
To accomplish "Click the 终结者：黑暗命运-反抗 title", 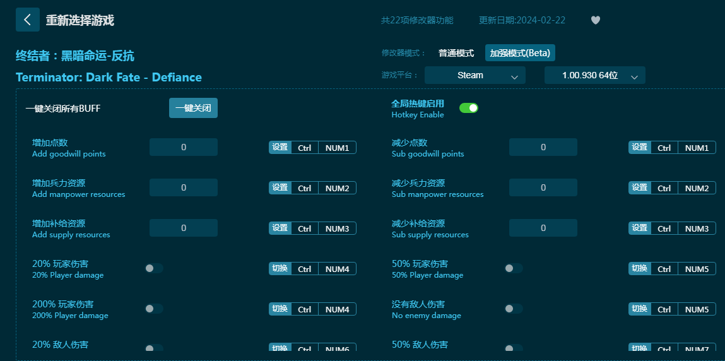I will [x=75, y=56].
